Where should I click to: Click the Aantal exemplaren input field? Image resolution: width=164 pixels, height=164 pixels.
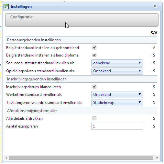tap(117, 126)
